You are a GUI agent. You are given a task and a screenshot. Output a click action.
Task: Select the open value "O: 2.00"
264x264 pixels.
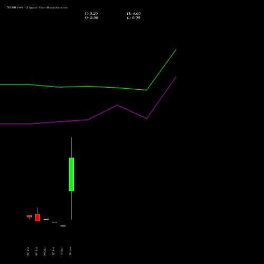point(91,17)
